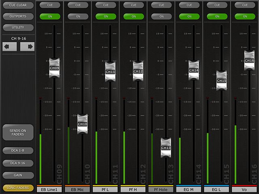Click the CUE CLEAR button
The height and width of the screenshot is (194, 259).
click(x=18, y=5)
